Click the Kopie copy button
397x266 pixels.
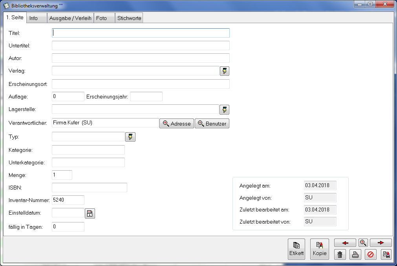320,249
